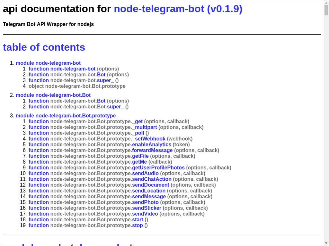View the prototype.stop () function entry
Image resolution: width=329 pixels, height=246 pixels.
(x=88, y=225)
